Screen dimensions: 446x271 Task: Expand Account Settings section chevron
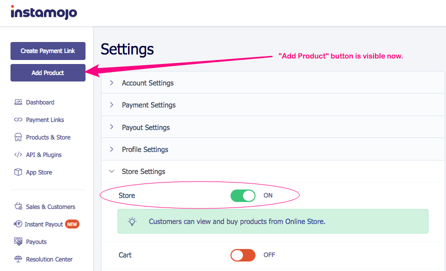click(x=111, y=83)
